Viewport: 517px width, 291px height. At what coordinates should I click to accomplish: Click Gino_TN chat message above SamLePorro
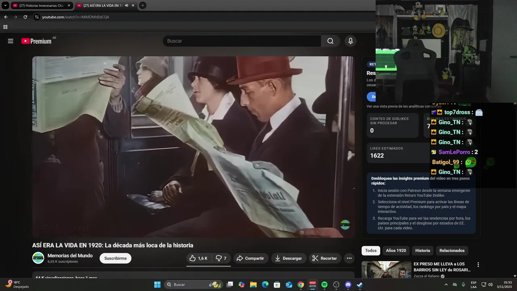pos(452,142)
